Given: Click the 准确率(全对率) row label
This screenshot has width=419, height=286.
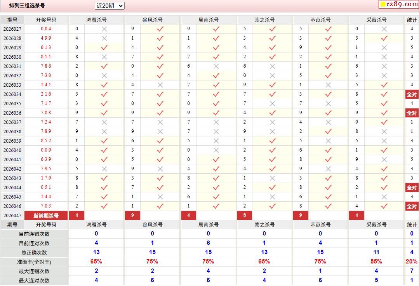Looking at the screenshot, I should click(x=34, y=262).
